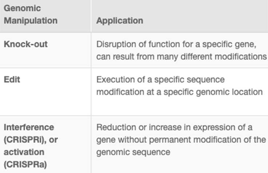This screenshot has height=173, width=268.
Task: Click the line "Execution of a specific sequence"
Action: tap(160, 79)
